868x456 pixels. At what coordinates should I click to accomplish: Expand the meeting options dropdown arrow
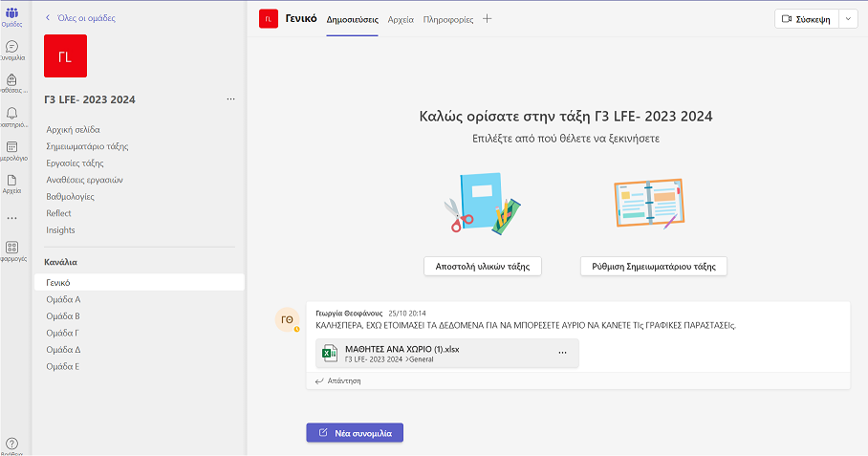(848, 19)
